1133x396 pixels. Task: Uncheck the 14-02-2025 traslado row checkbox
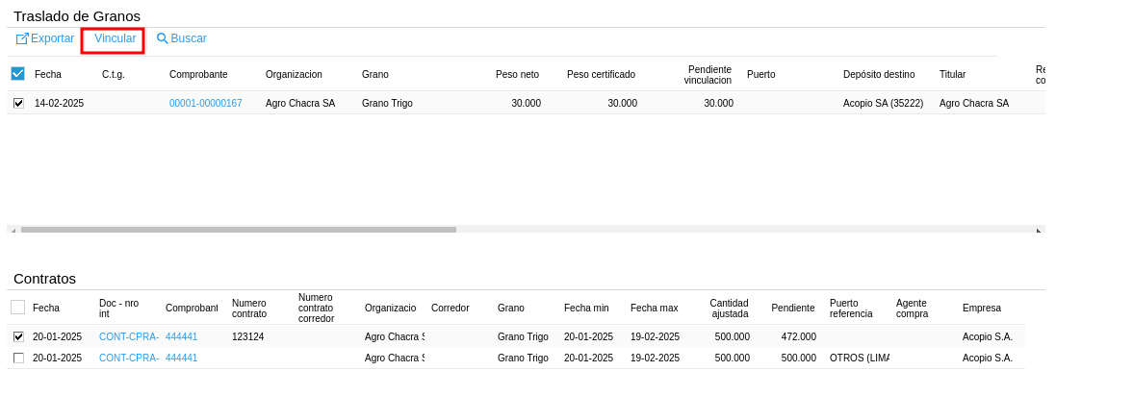(x=18, y=103)
